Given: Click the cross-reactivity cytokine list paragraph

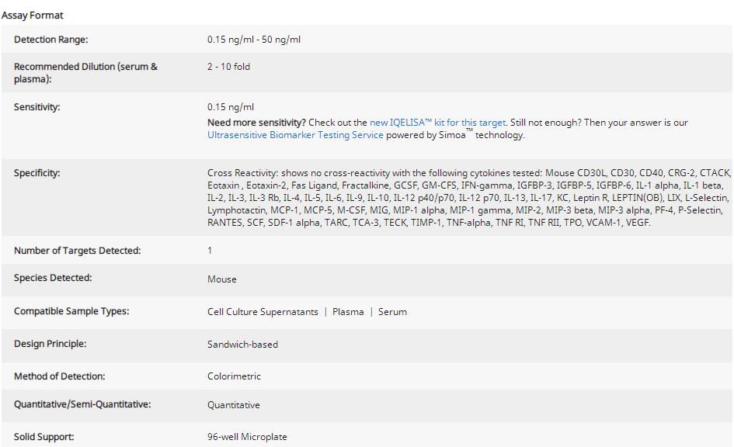Looking at the screenshot, I should pyautogui.click(x=468, y=198).
